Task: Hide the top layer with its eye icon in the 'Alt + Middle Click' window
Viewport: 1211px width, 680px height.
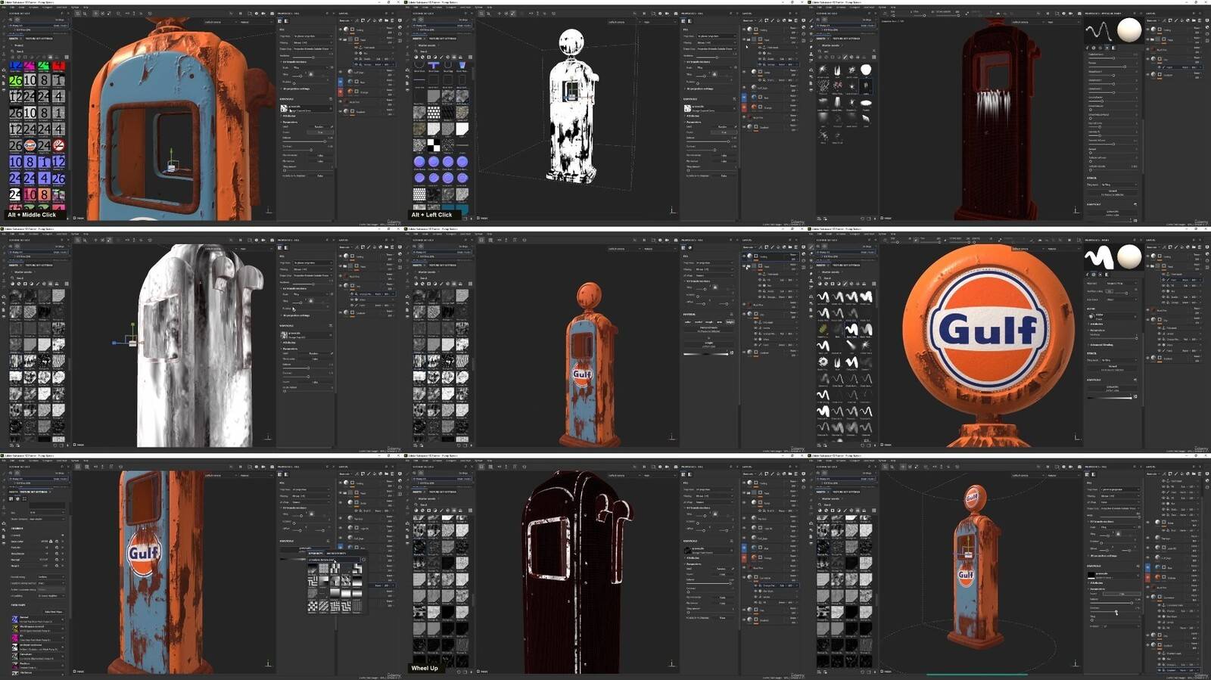Action: coord(341,29)
